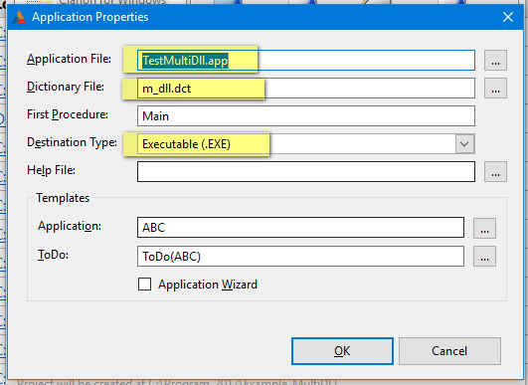Viewport: 528px width, 385px height.
Task: Click the ToDo label in Templates group
Action: pos(53,255)
